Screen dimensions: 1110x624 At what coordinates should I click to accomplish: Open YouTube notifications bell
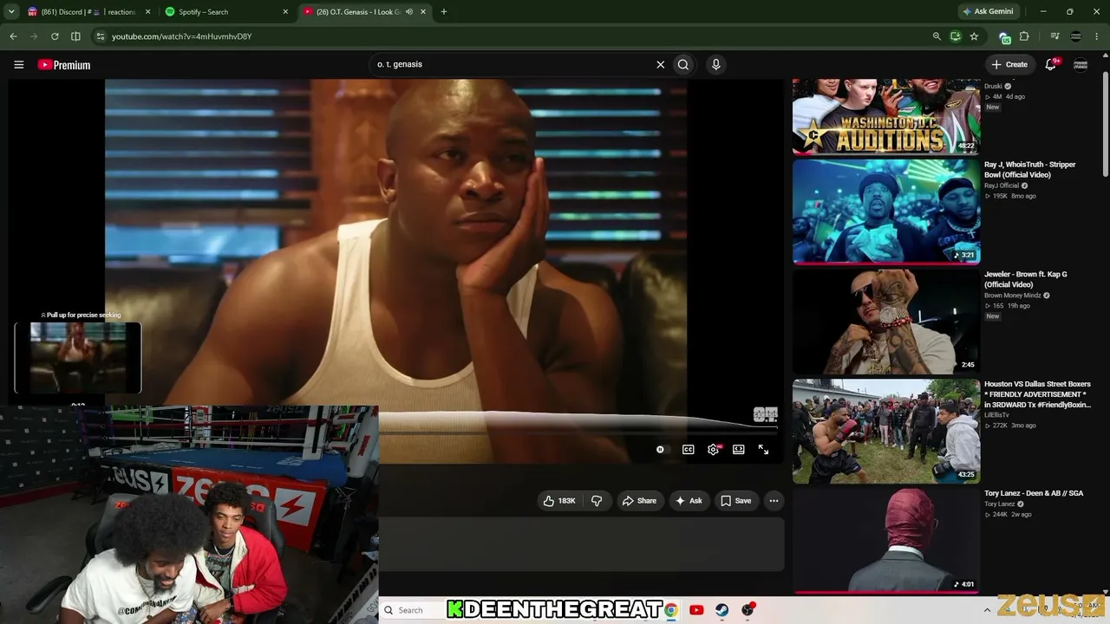(x=1050, y=64)
